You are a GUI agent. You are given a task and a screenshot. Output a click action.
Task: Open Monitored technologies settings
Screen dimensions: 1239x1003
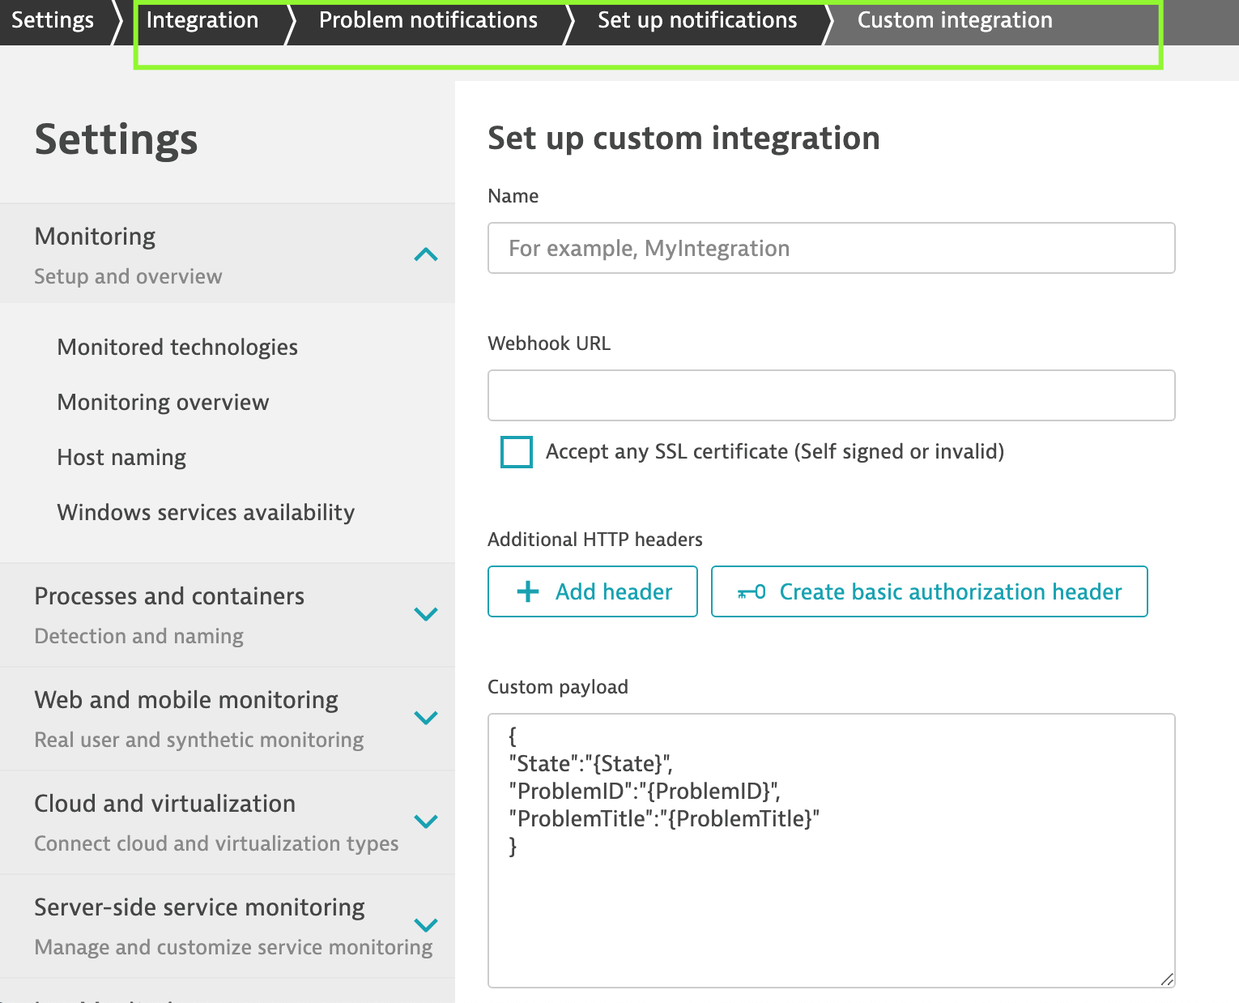coord(177,347)
